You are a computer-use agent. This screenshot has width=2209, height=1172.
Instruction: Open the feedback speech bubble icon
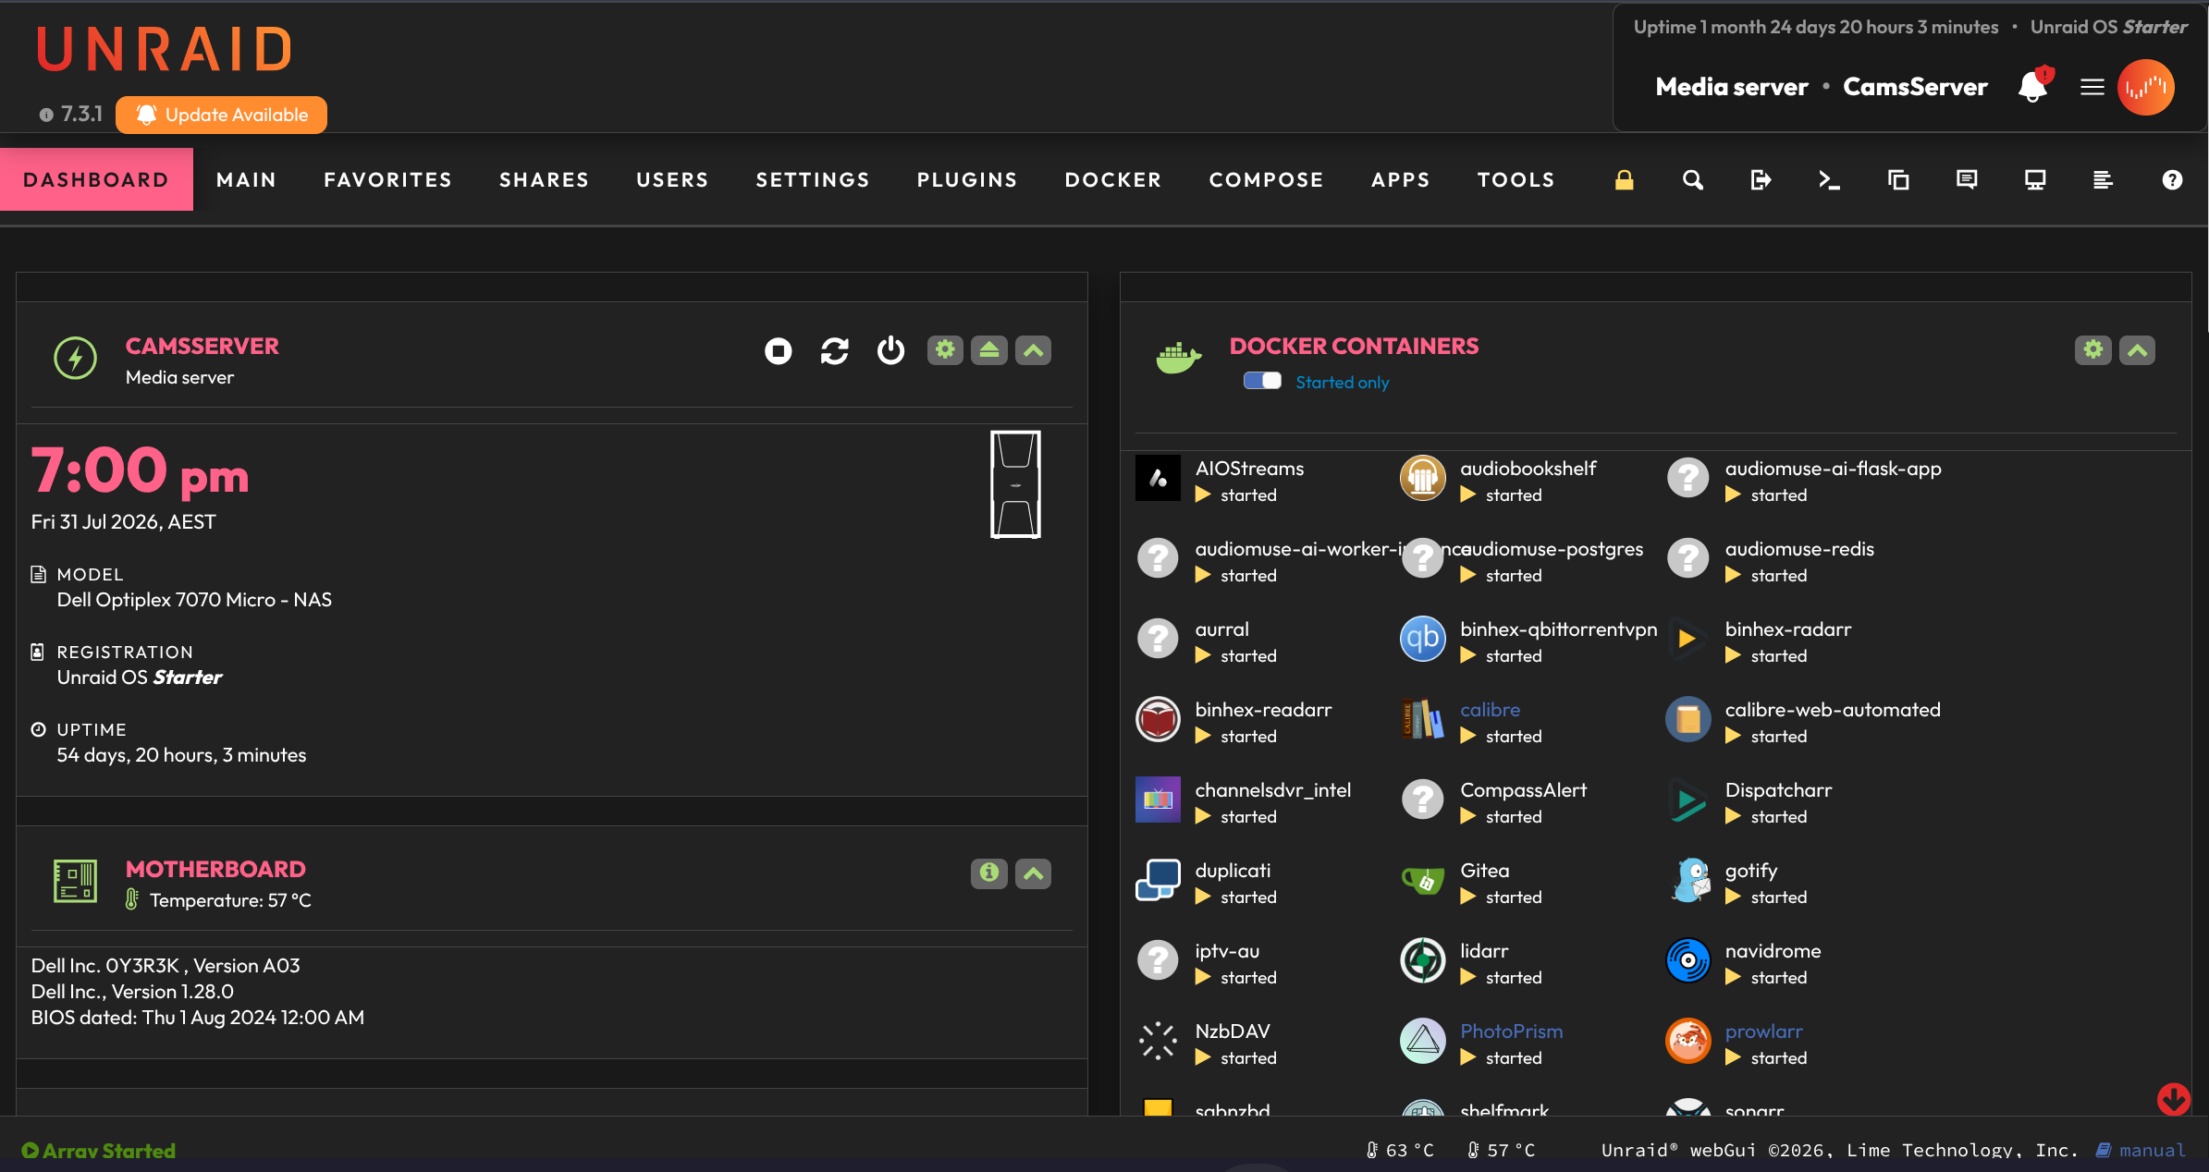[1967, 179]
